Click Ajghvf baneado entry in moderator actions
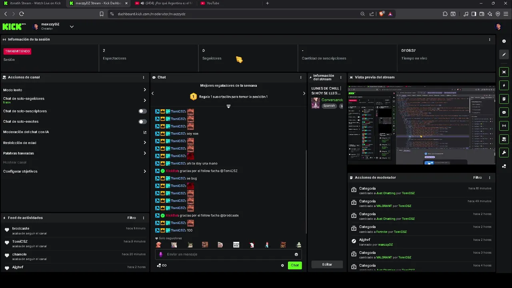This screenshot has height=288, width=512. click(422, 242)
